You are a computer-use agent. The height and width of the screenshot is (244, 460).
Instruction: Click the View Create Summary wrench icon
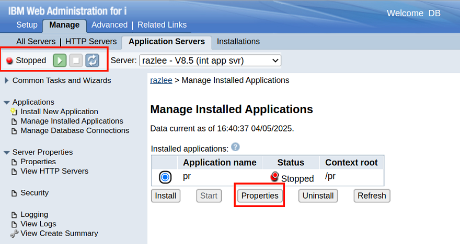tap(14, 234)
